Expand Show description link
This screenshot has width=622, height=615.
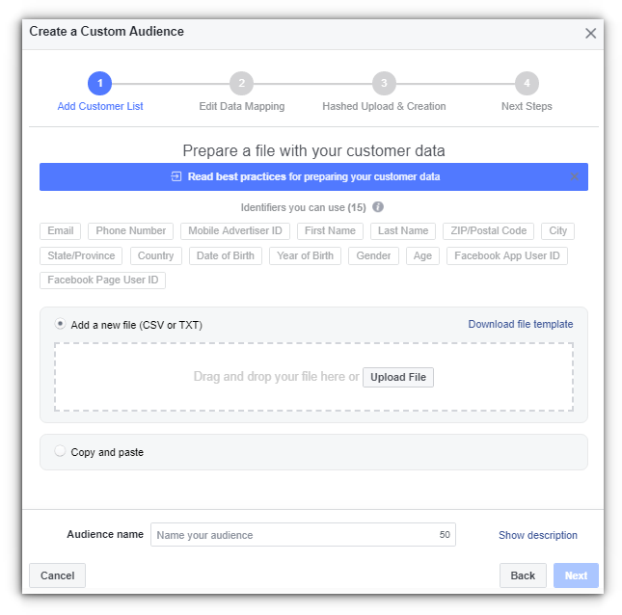click(537, 535)
